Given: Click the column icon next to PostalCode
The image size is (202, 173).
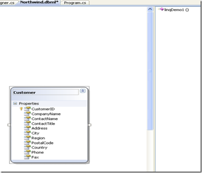Looking at the screenshot, I should coord(27,143).
